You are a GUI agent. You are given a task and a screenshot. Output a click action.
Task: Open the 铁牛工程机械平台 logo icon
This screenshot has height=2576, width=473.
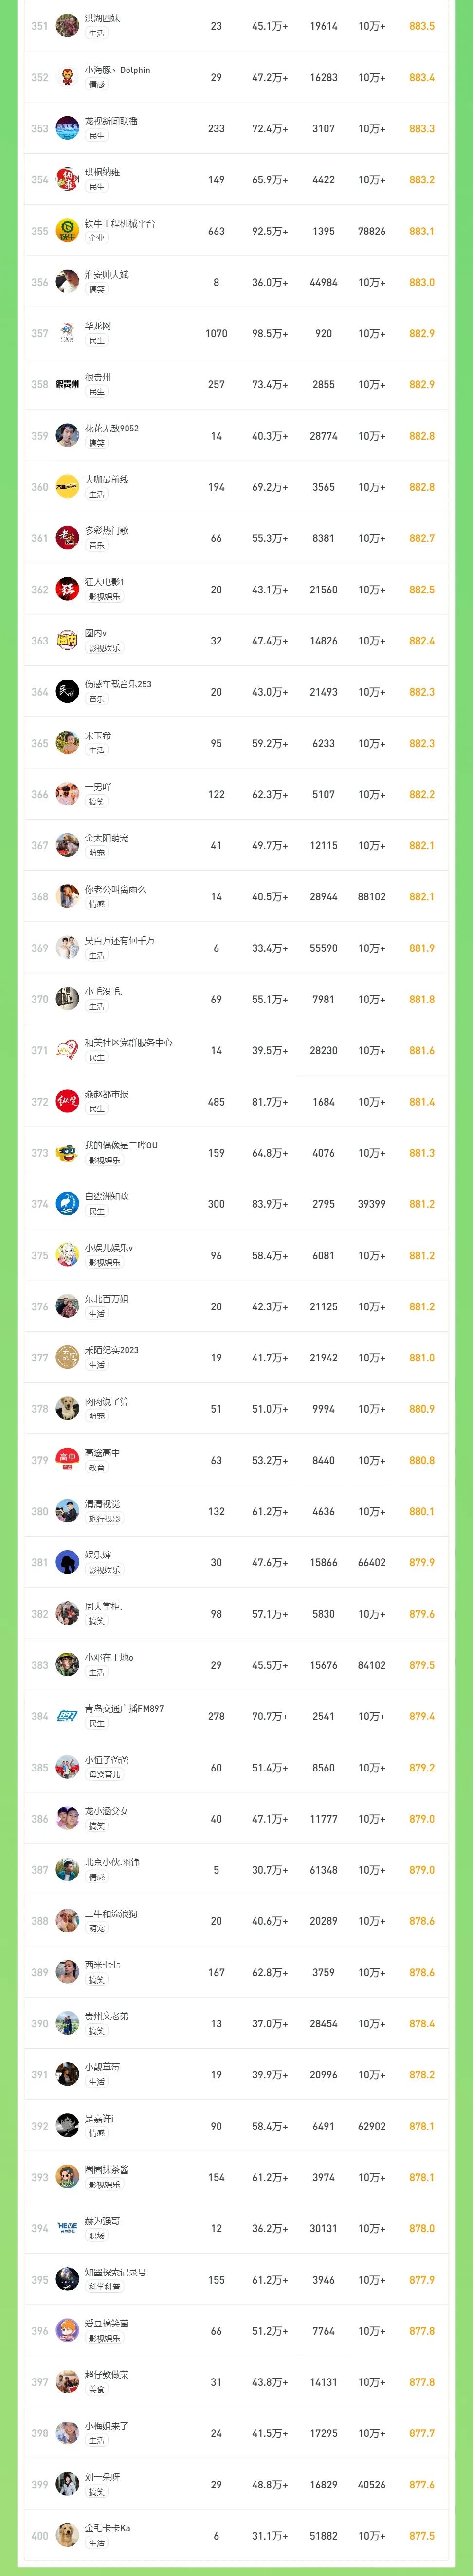click(67, 231)
